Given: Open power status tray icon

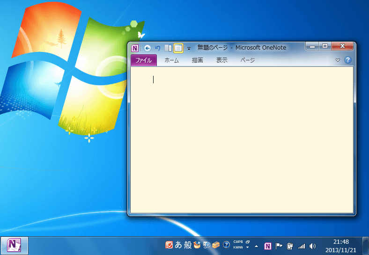Looking at the screenshot, I should [290, 246].
